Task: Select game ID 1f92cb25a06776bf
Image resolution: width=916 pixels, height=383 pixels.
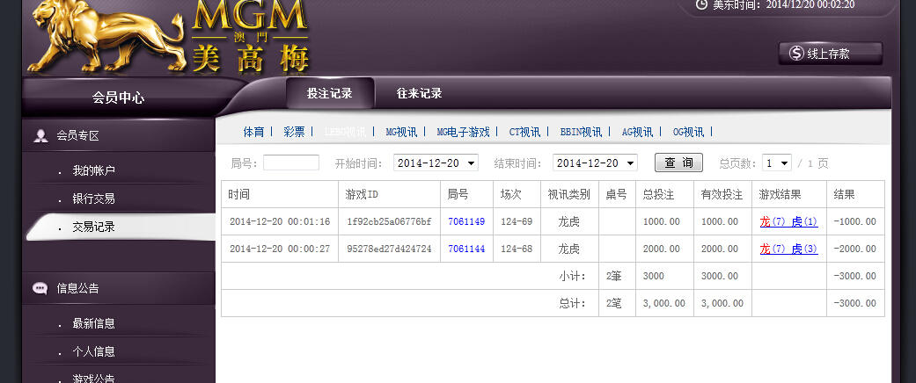Action: [x=389, y=221]
